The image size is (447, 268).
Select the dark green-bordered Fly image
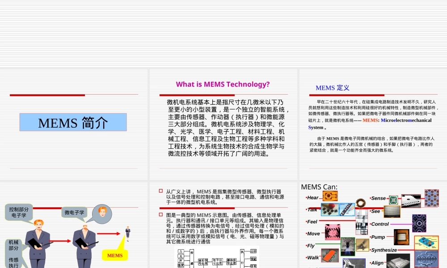(x=348, y=247)
